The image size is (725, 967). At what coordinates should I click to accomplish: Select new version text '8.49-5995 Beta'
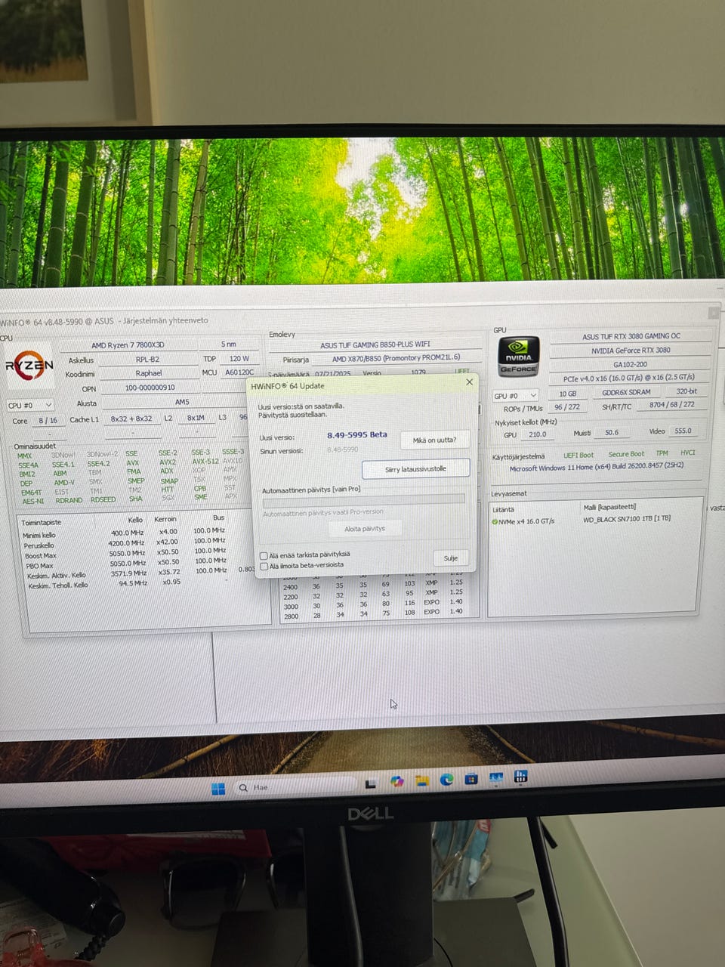(x=356, y=435)
